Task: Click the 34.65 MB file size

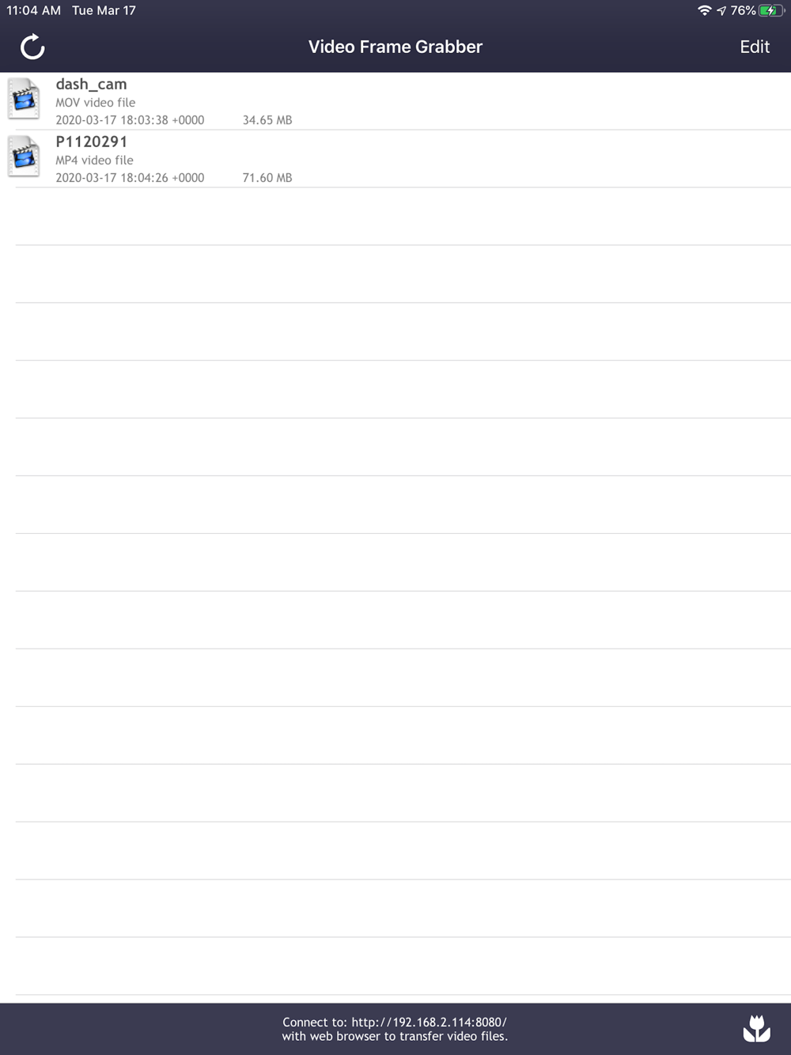Action: click(267, 120)
